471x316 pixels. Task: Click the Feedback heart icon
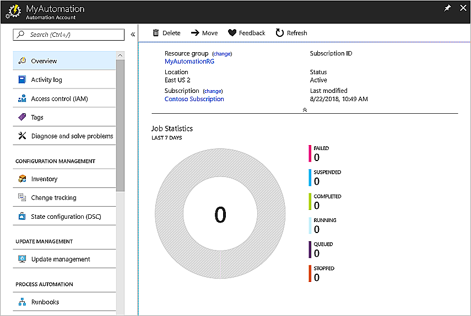click(232, 33)
